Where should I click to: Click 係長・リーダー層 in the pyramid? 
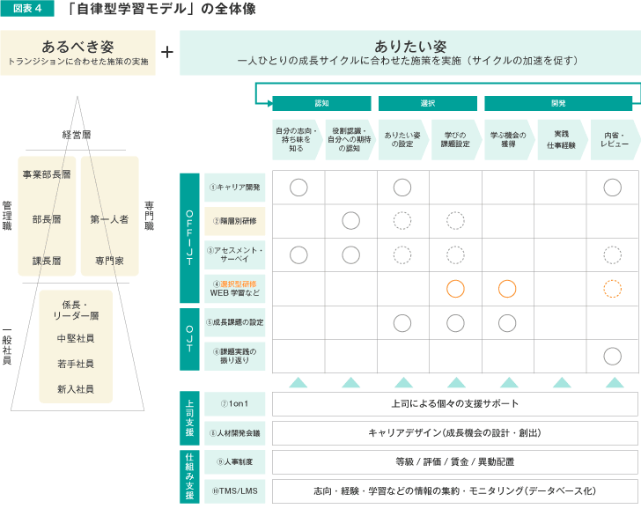[x=76, y=310]
